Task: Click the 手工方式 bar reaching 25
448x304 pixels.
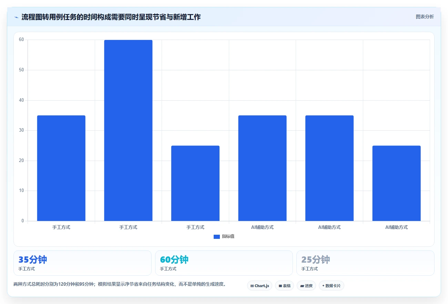Action: pyautogui.click(x=195, y=183)
